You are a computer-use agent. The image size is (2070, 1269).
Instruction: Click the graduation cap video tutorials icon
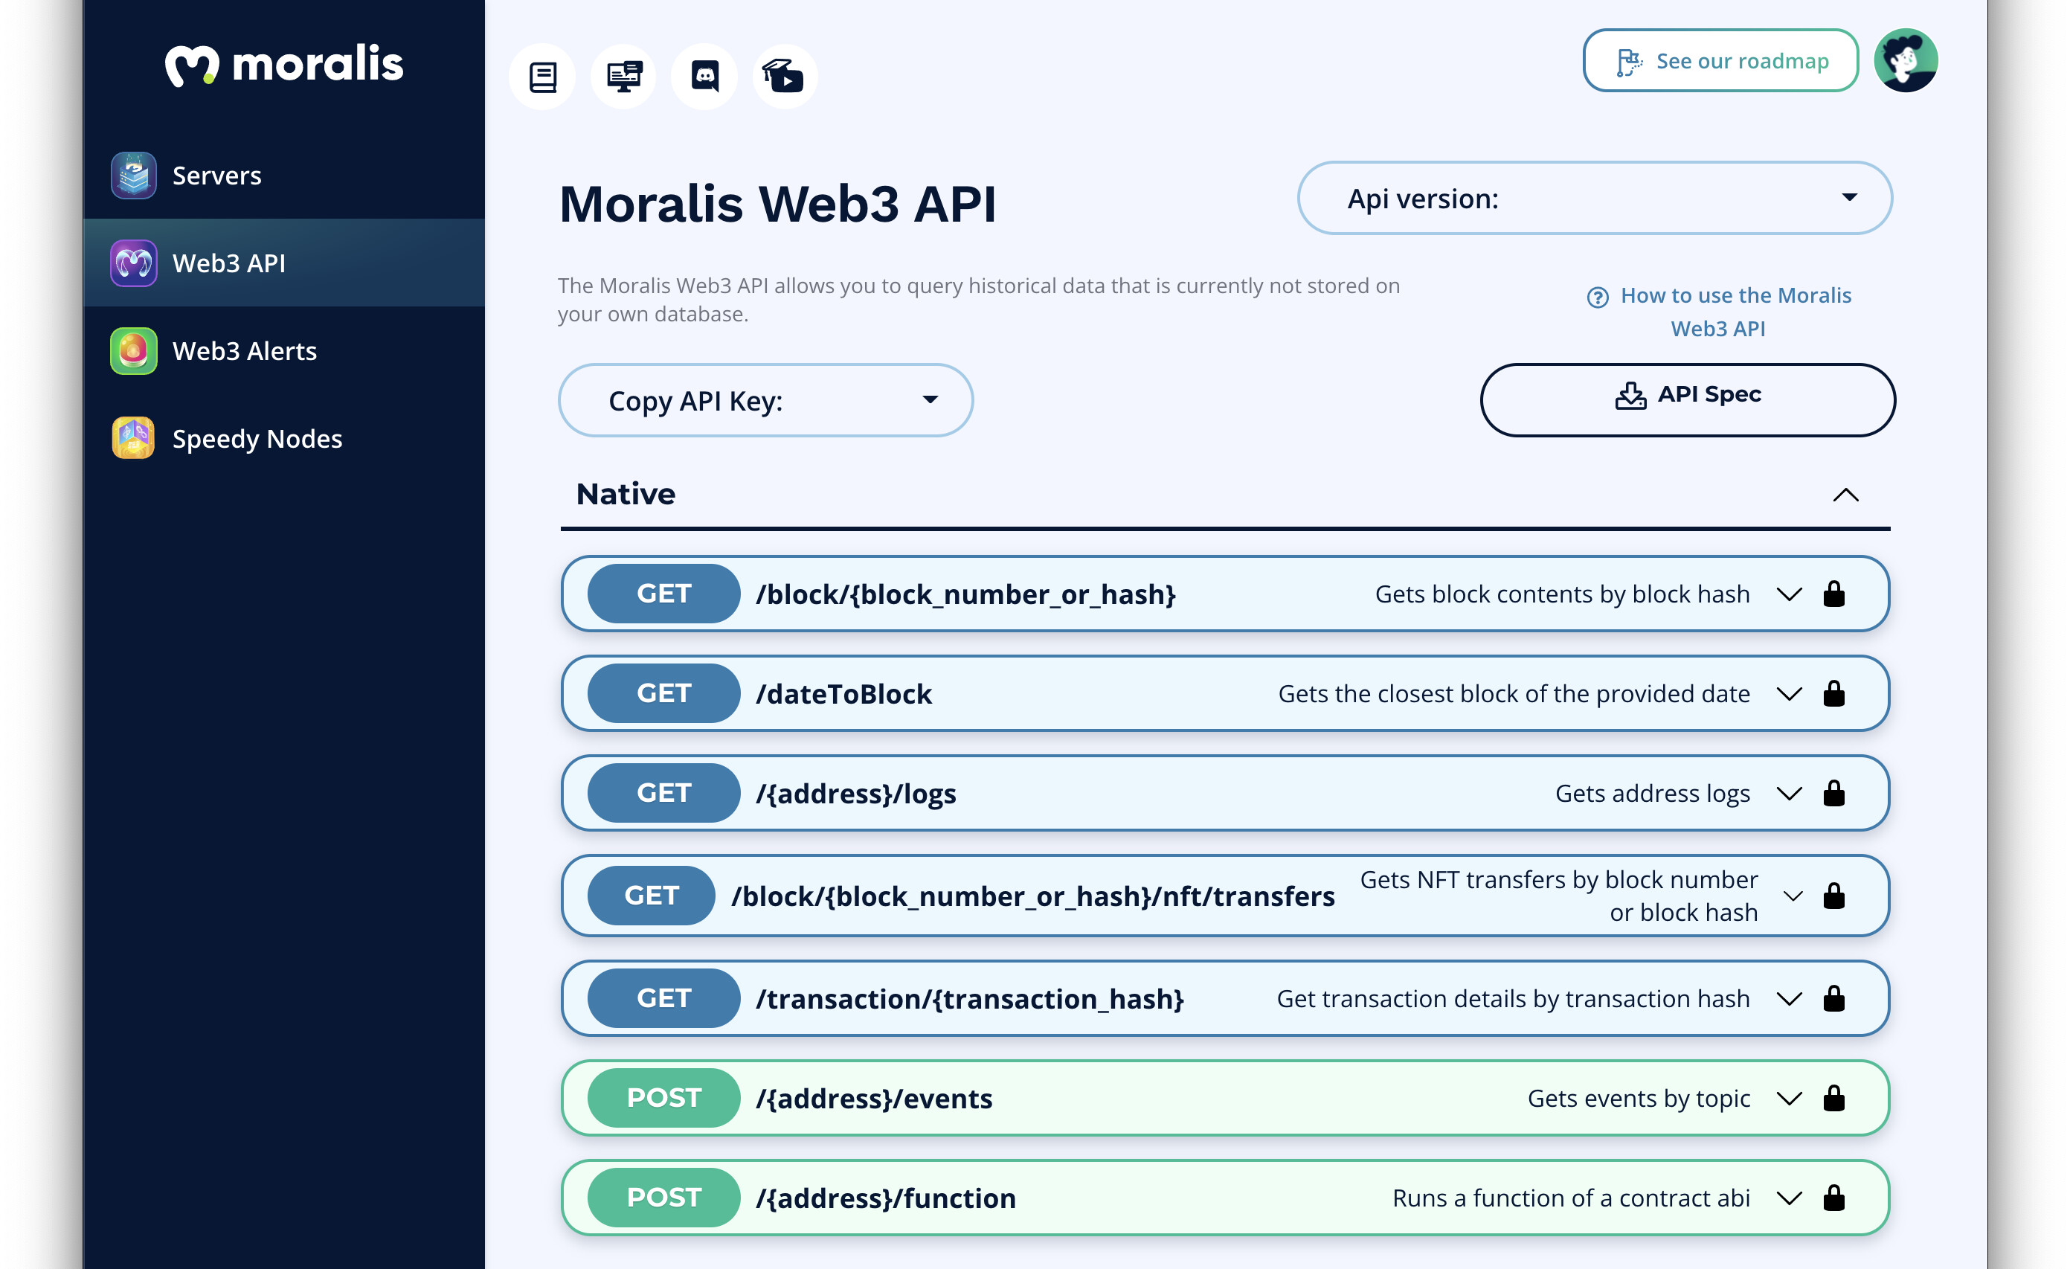click(x=784, y=77)
